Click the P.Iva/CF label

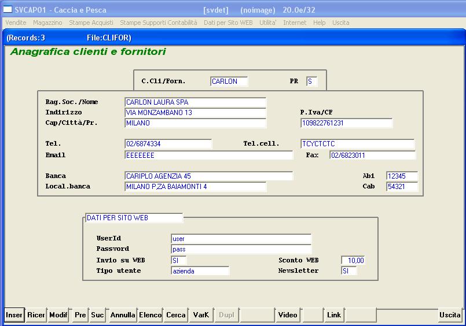(x=316, y=112)
